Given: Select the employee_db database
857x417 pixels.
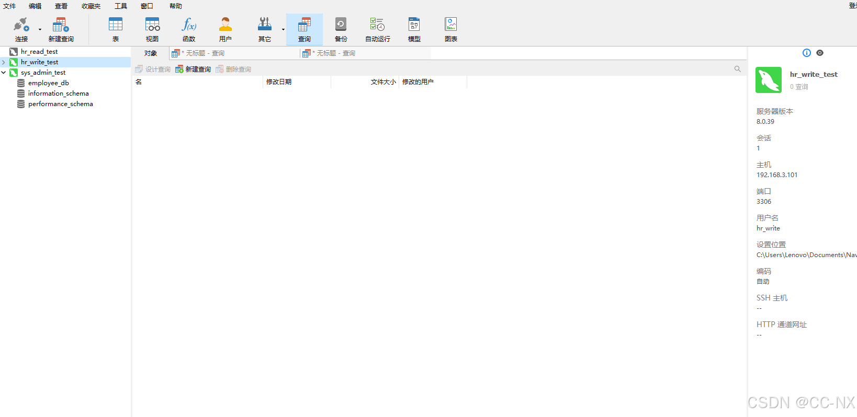Looking at the screenshot, I should click(x=48, y=83).
